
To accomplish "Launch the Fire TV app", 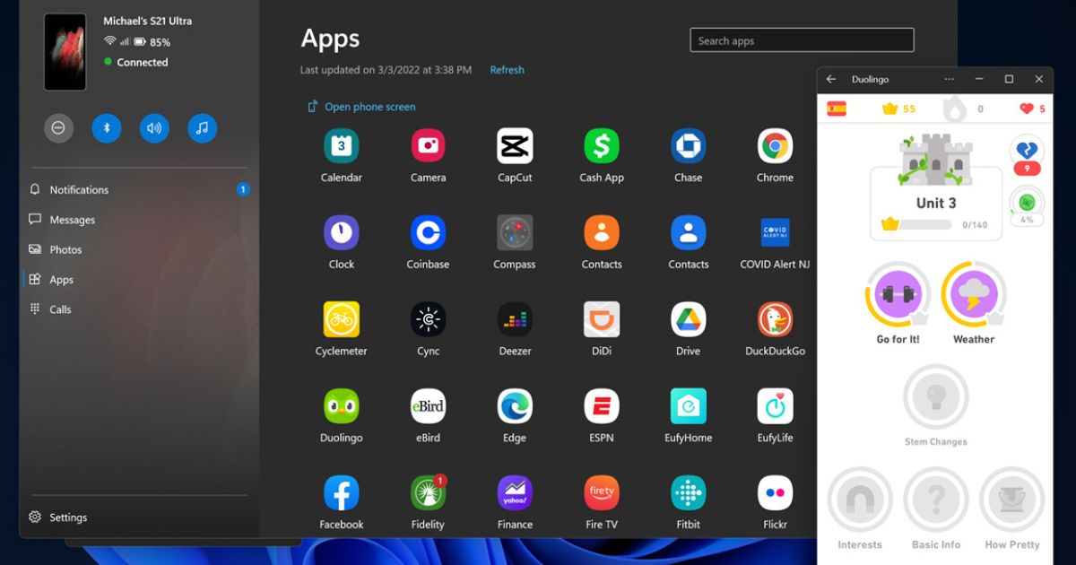I will pyautogui.click(x=602, y=493).
